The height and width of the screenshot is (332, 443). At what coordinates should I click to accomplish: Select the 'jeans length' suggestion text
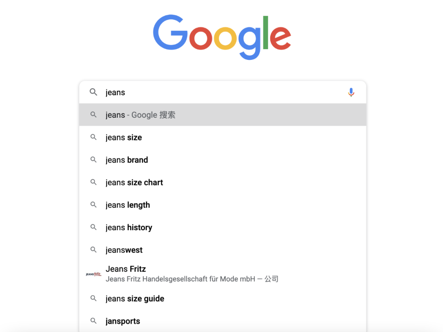point(128,205)
